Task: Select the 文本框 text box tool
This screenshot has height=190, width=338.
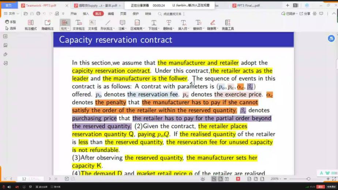Action: (93, 24)
